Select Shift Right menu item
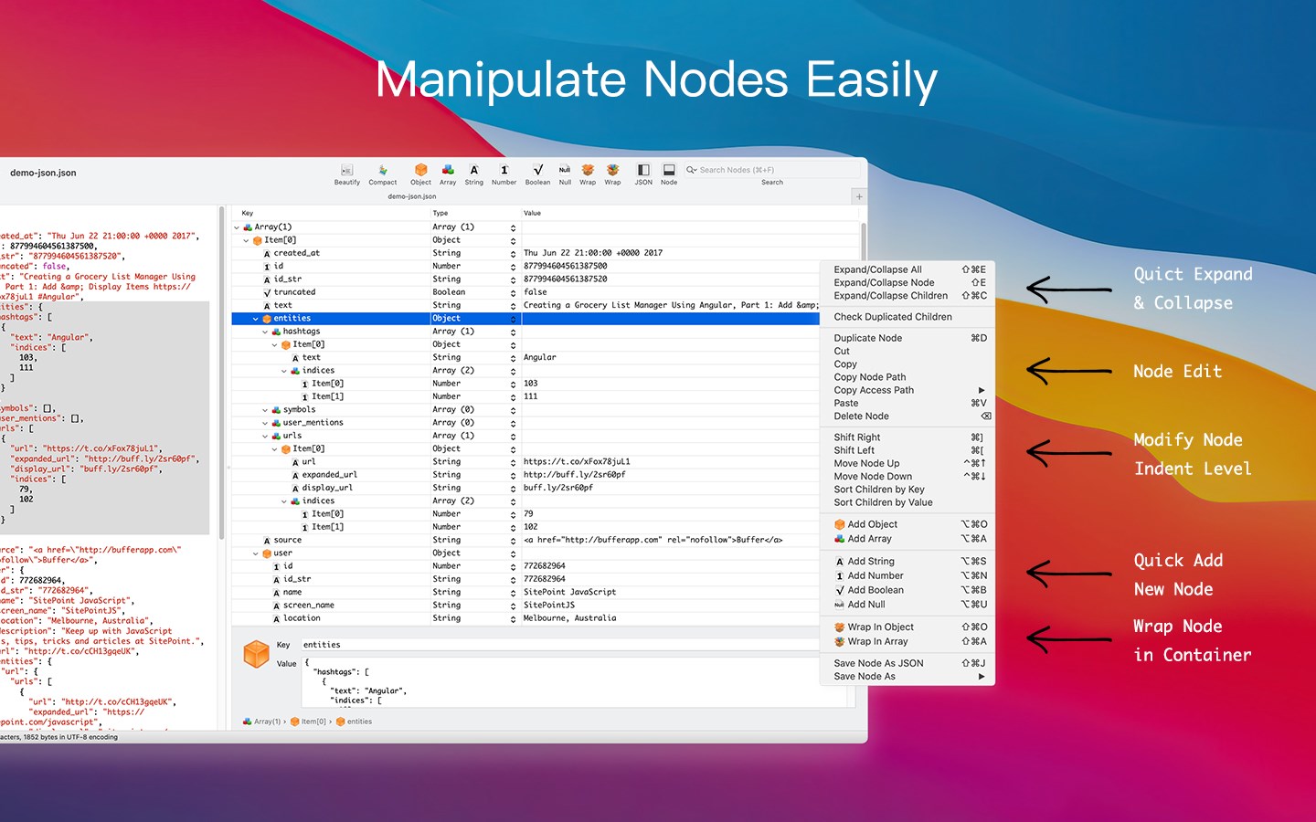This screenshot has width=1316, height=822. click(907, 437)
